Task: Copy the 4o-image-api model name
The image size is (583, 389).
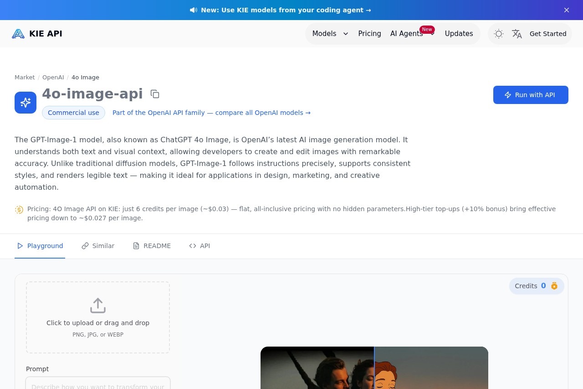Action: point(155,94)
